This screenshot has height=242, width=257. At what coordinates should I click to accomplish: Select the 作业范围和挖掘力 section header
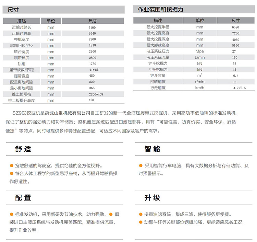(x=160, y=10)
